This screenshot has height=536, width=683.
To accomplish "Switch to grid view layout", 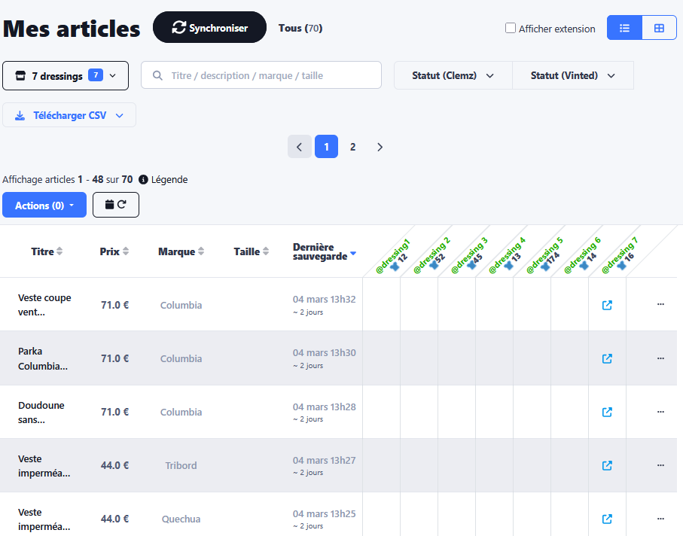I will (x=659, y=28).
